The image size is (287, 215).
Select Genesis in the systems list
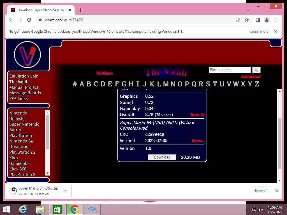[x=17, y=119]
